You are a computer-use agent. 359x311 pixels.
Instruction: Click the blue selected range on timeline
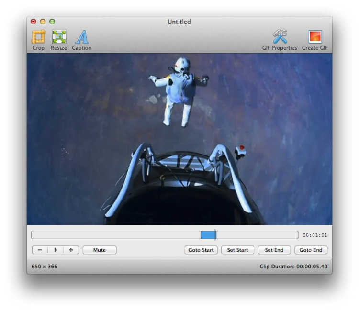click(208, 235)
